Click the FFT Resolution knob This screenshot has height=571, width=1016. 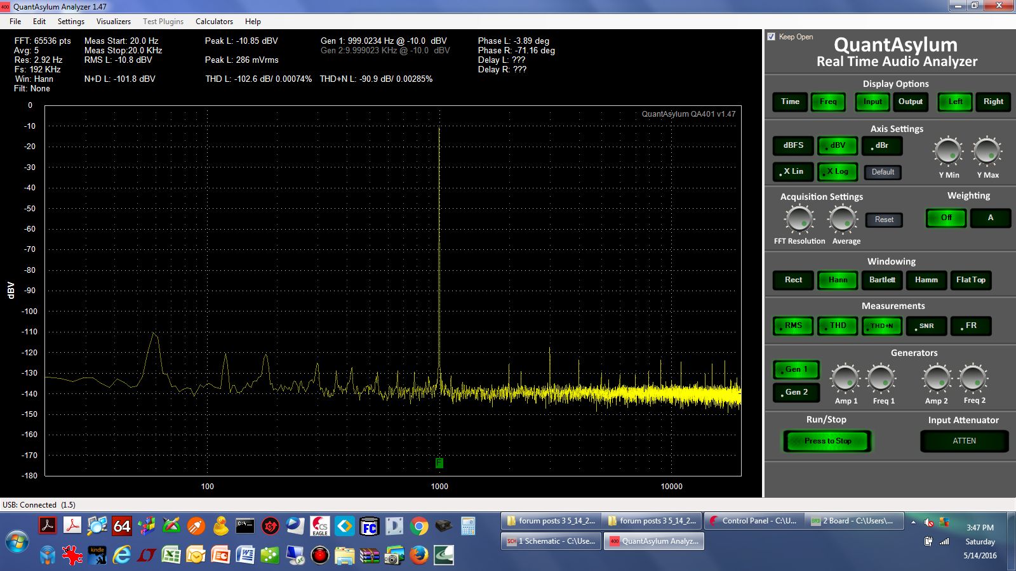799,220
